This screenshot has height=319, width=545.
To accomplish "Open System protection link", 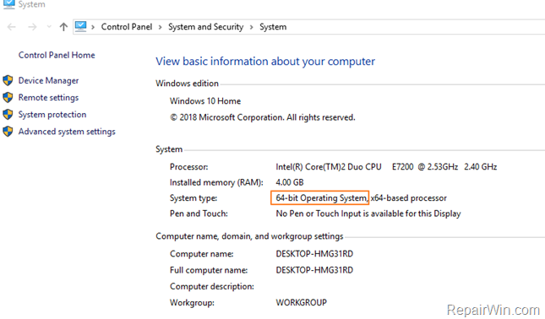I will [52, 115].
